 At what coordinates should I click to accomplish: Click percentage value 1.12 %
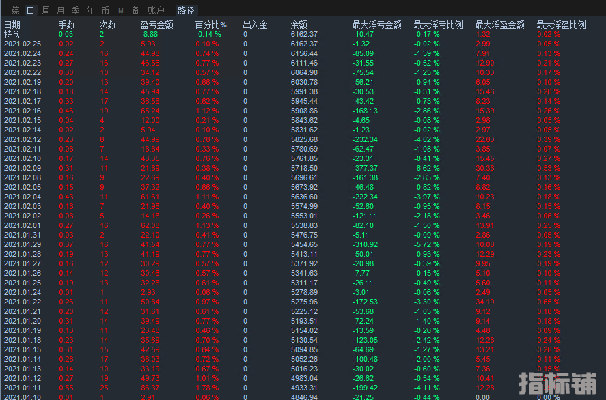pos(207,111)
